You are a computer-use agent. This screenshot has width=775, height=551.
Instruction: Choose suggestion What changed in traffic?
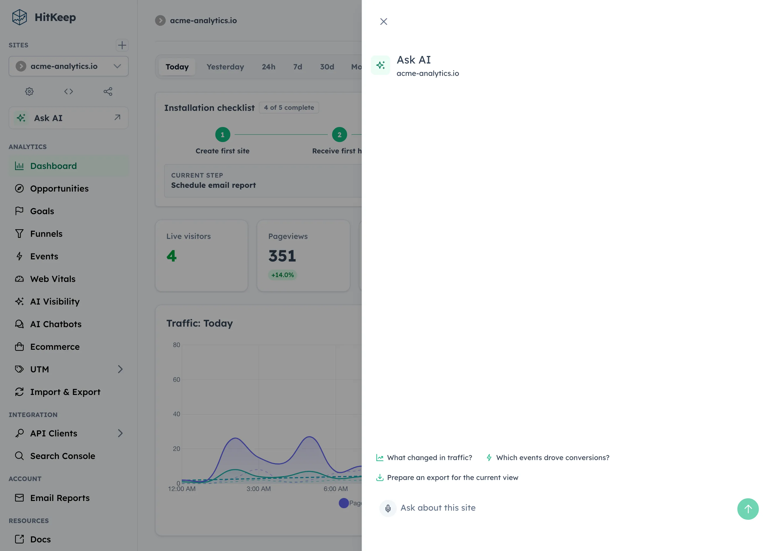click(x=424, y=458)
